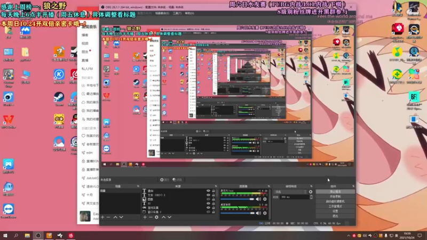427x240 pixels.
Task: Click the 工作室模式 studio mode button
Action: (x=335, y=206)
